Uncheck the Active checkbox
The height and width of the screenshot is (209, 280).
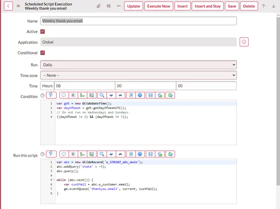click(x=43, y=31)
